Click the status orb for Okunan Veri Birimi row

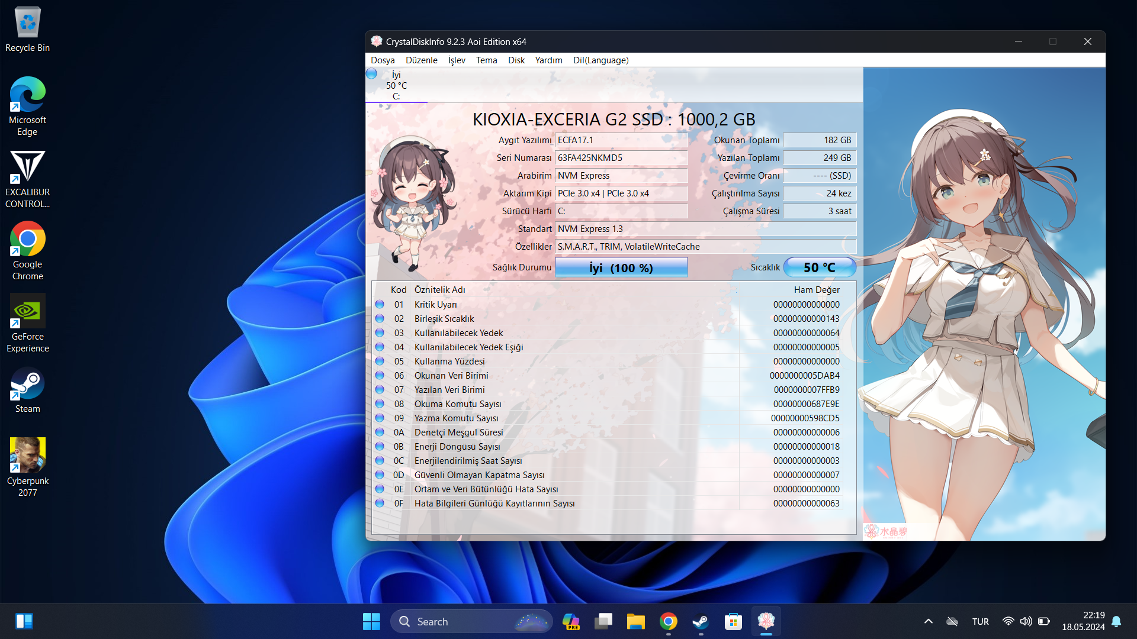point(380,375)
